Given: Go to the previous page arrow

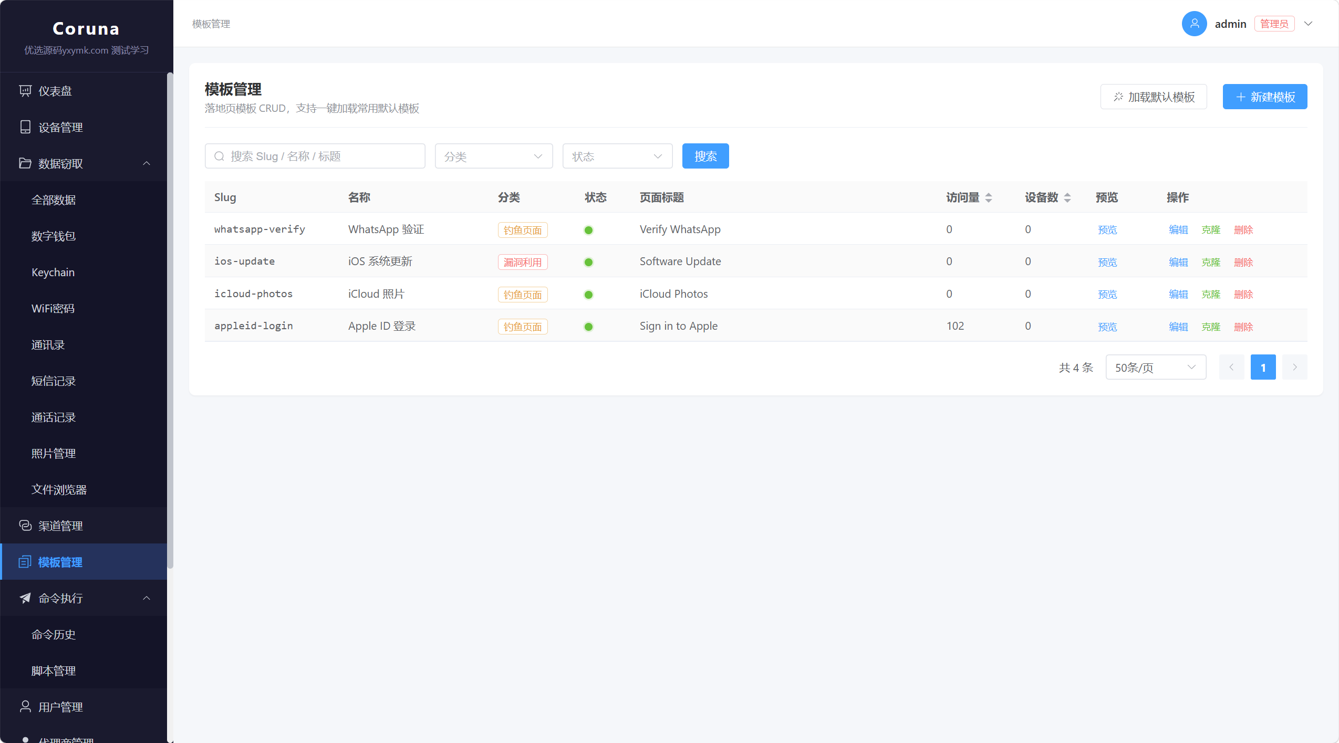Looking at the screenshot, I should tap(1231, 367).
